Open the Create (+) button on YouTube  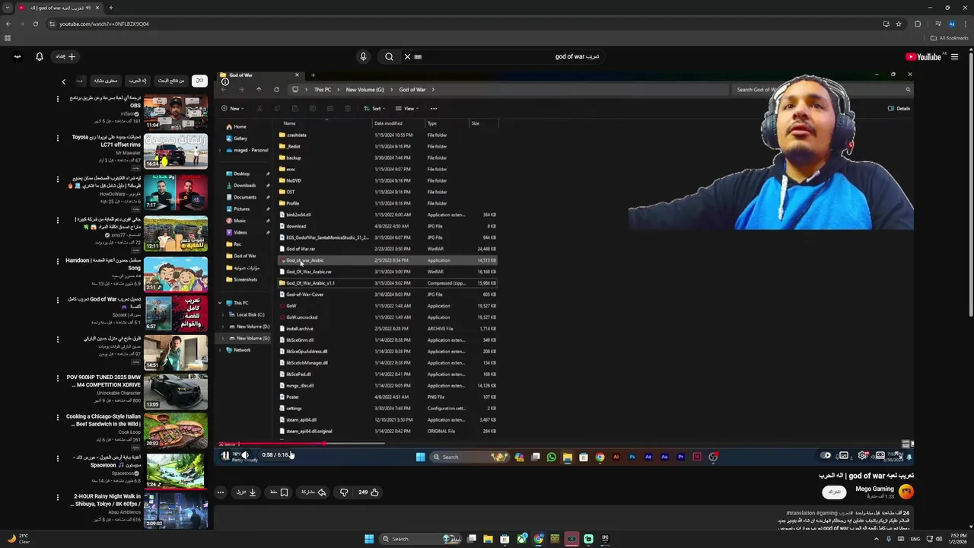[x=65, y=56]
